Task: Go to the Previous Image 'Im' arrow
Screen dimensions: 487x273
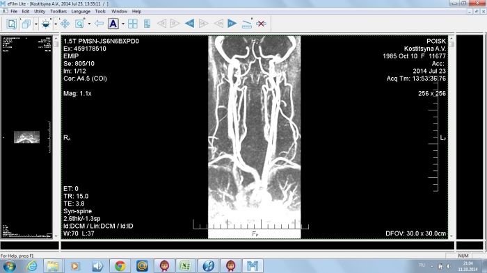Action: [218, 24]
